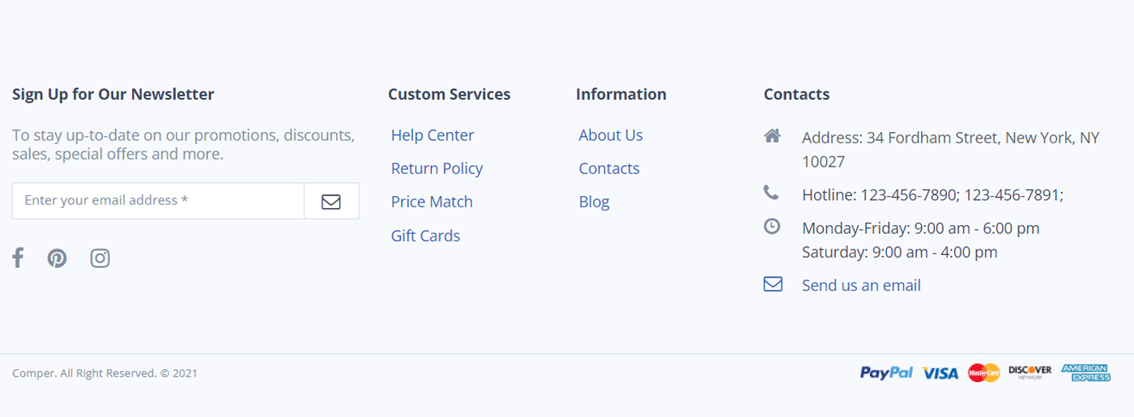Click the phone hotline icon
This screenshot has height=417, width=1134.
tap(770, 193)
